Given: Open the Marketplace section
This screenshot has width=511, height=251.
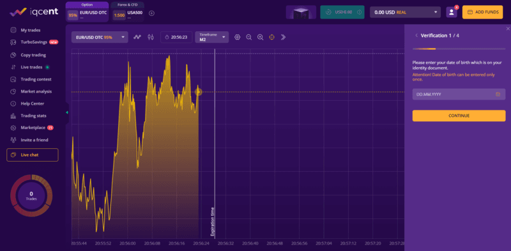Looking at the screenshot, I should click(x=33, y=128).
